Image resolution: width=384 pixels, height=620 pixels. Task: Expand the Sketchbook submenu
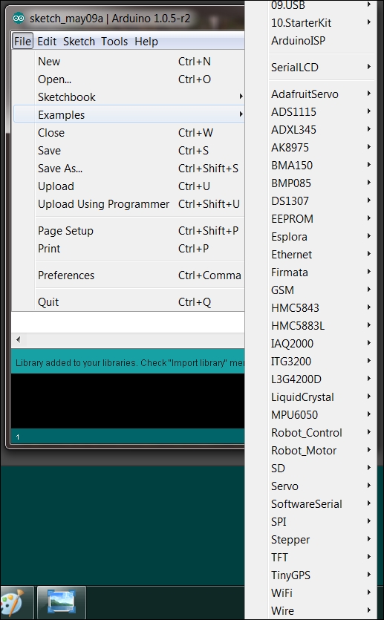coord(129,97)
